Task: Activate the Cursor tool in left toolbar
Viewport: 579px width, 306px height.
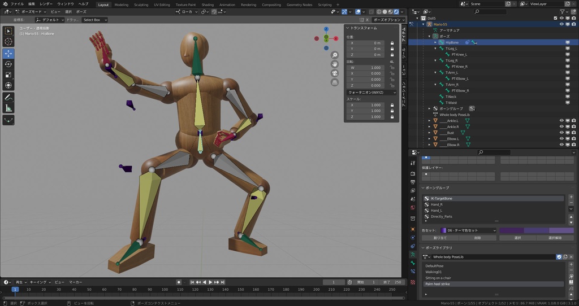Action: pyautogui.click(x=8, y=42)
